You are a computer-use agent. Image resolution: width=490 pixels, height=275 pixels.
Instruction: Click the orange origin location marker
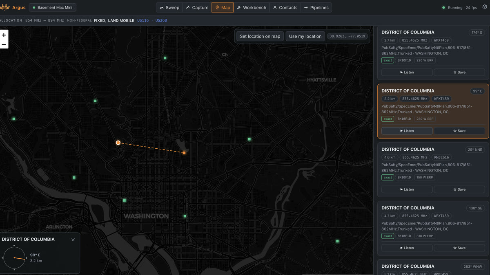(x=118, y=143)
